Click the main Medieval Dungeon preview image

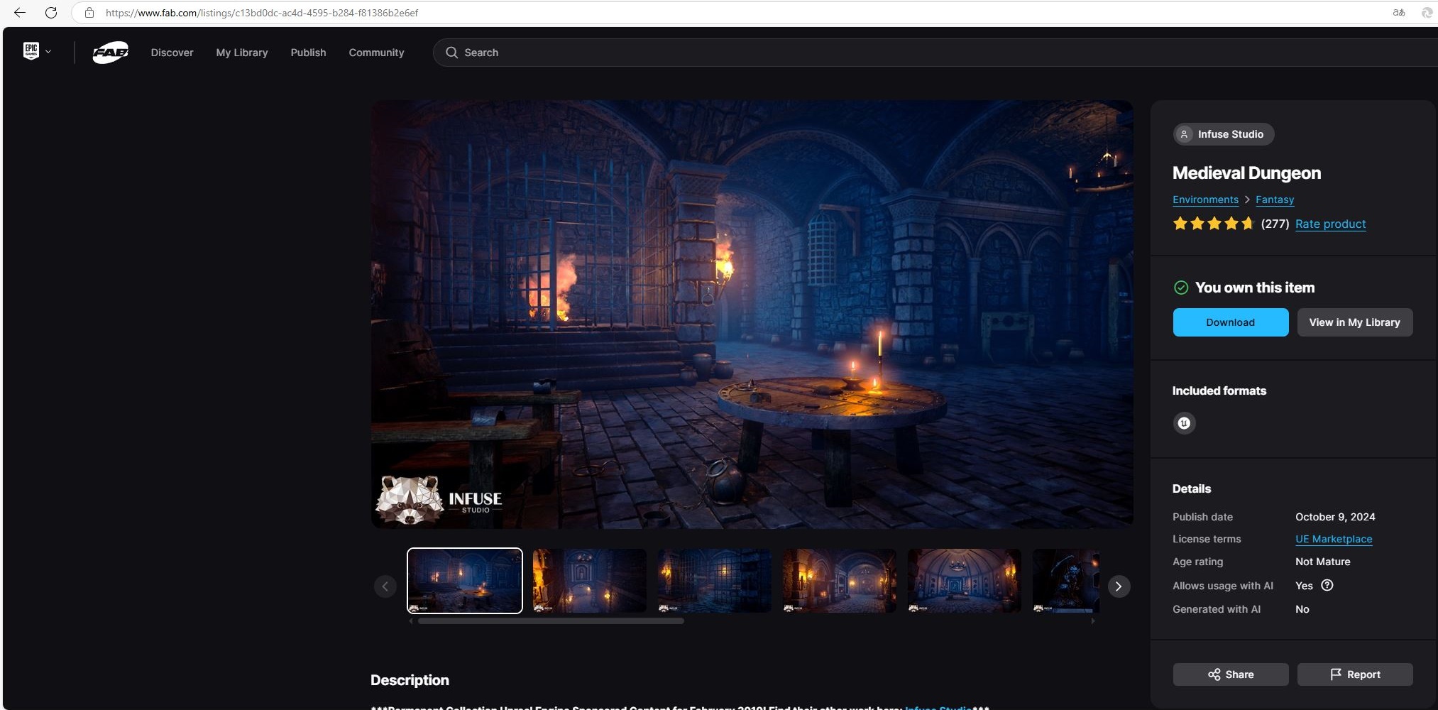point(752,315)
